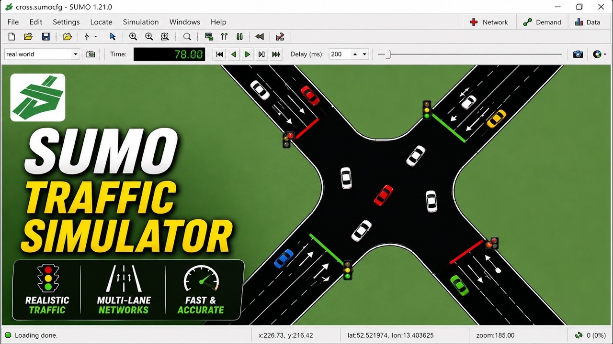The image size is (613, 344).
Task: Click the Network button with red cross
Action: coord(489,22)
